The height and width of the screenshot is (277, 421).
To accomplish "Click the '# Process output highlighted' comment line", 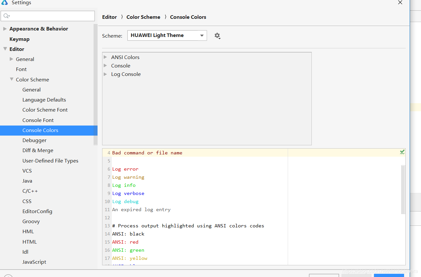I will click(x=188, y=226).
